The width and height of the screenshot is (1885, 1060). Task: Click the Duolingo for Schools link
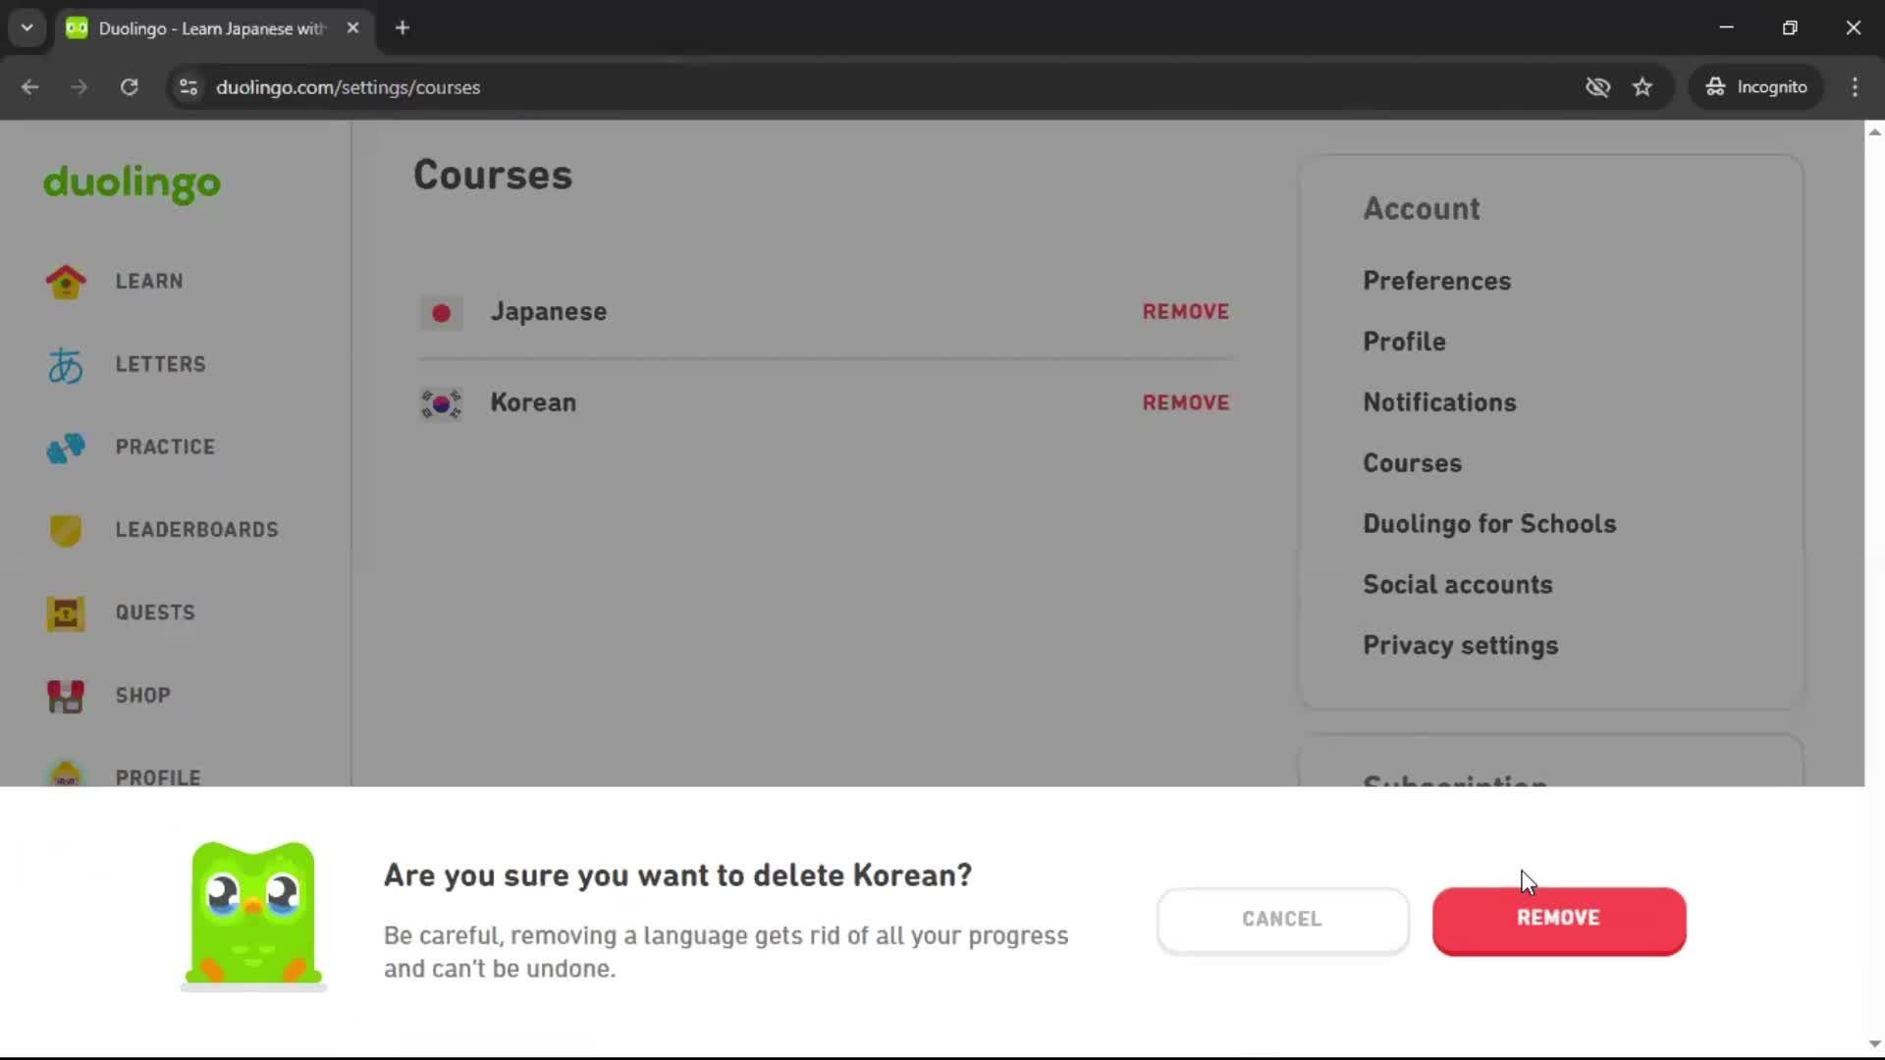coord(1488,524)
